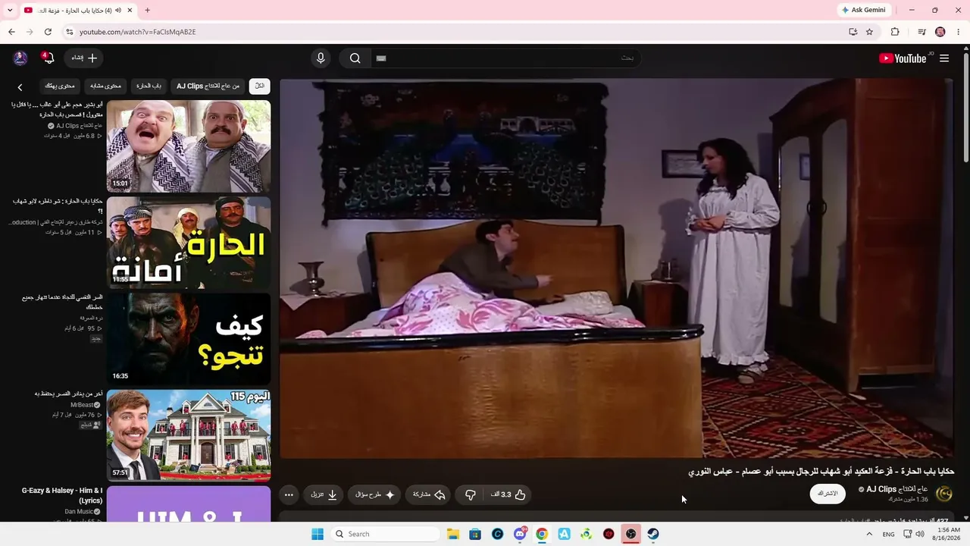This screenshot has height=546, width=970.
Task: Open the purple HIM & I lyrics thumbnail
Action: (189, 504)
